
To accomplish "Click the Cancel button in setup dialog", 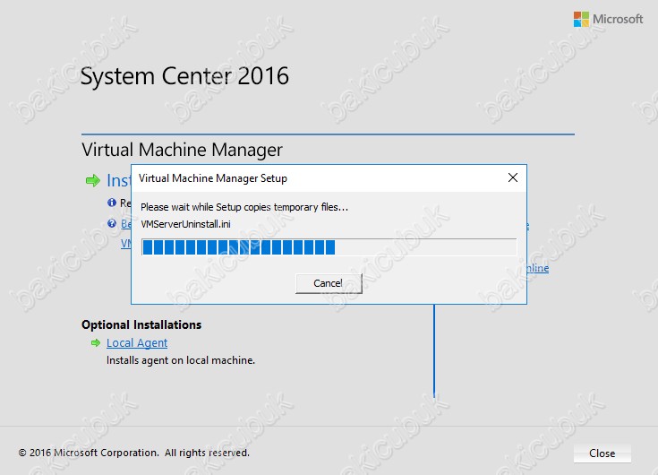I will click(329, 283).
